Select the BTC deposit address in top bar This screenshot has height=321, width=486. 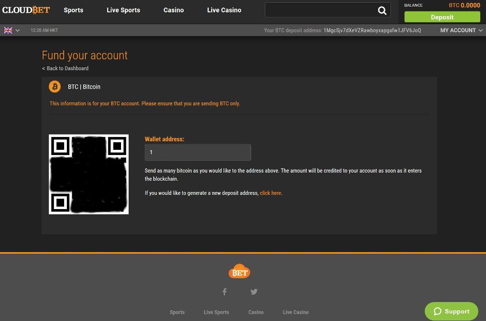pyautogui.click(x=372, y=30)
